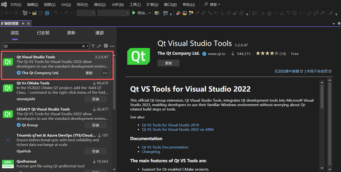Image resolution: width=341 pixels, height=172 pixels.
Task: Click the filter icon next to search box
Action: (93, 46)
